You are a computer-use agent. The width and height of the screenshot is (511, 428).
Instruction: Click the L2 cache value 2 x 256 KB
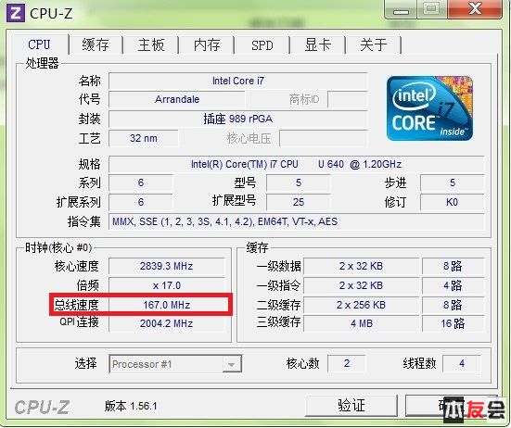tap(361, 305)
